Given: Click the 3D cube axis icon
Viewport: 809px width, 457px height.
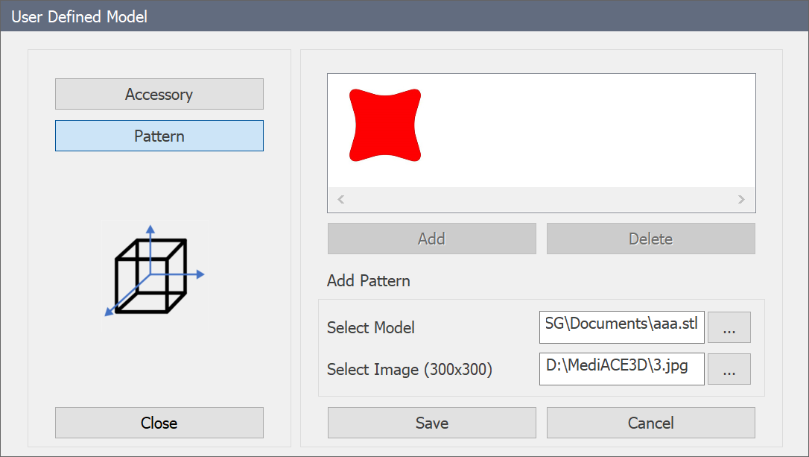Looking at the screenshot, I should 154,272.
